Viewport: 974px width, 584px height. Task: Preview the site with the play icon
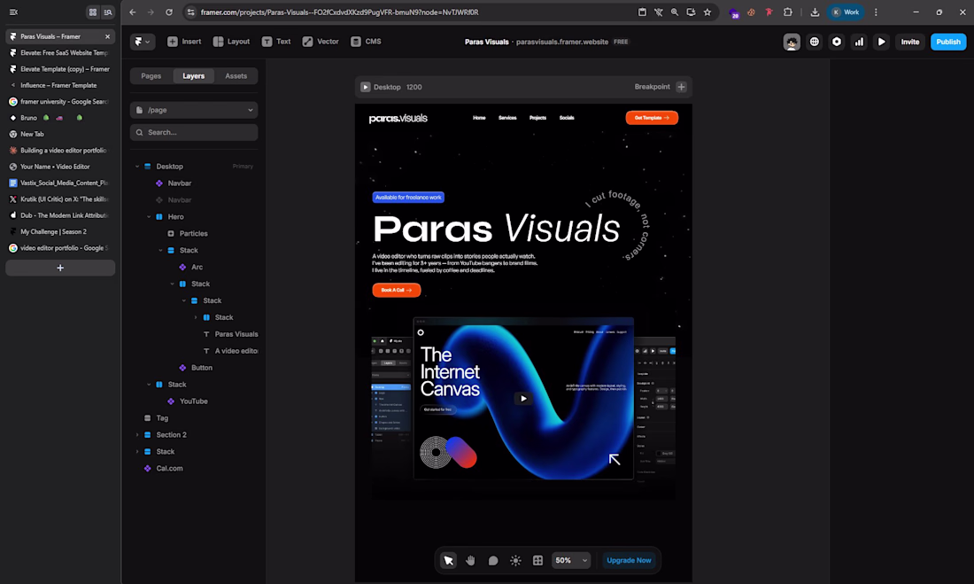tap(882, 42)
